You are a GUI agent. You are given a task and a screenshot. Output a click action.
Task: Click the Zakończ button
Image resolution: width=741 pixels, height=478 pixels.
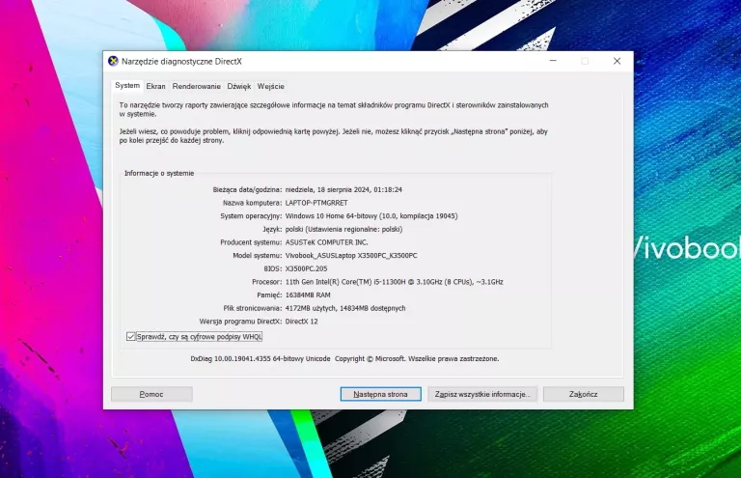tap(583, 394)
